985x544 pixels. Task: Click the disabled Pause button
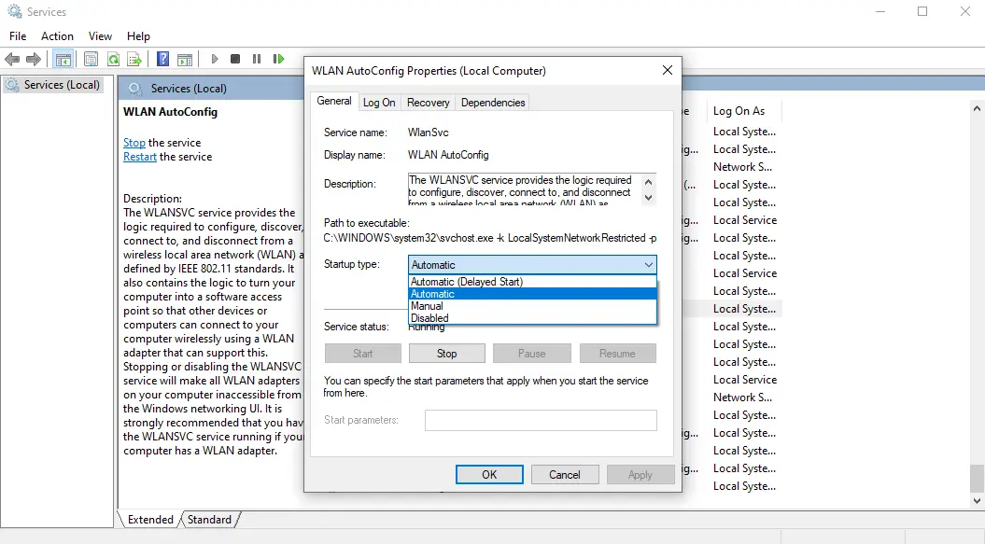click(531, 354)
